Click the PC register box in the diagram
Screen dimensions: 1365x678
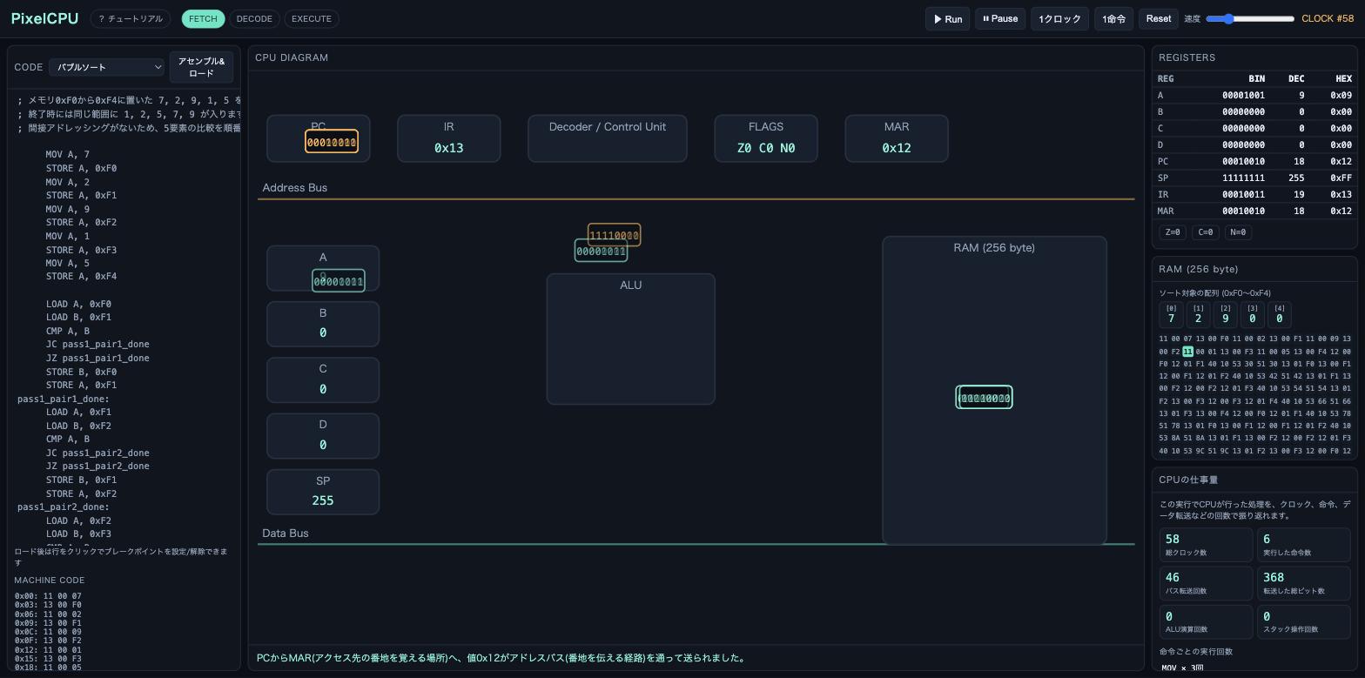coord(319,138)
